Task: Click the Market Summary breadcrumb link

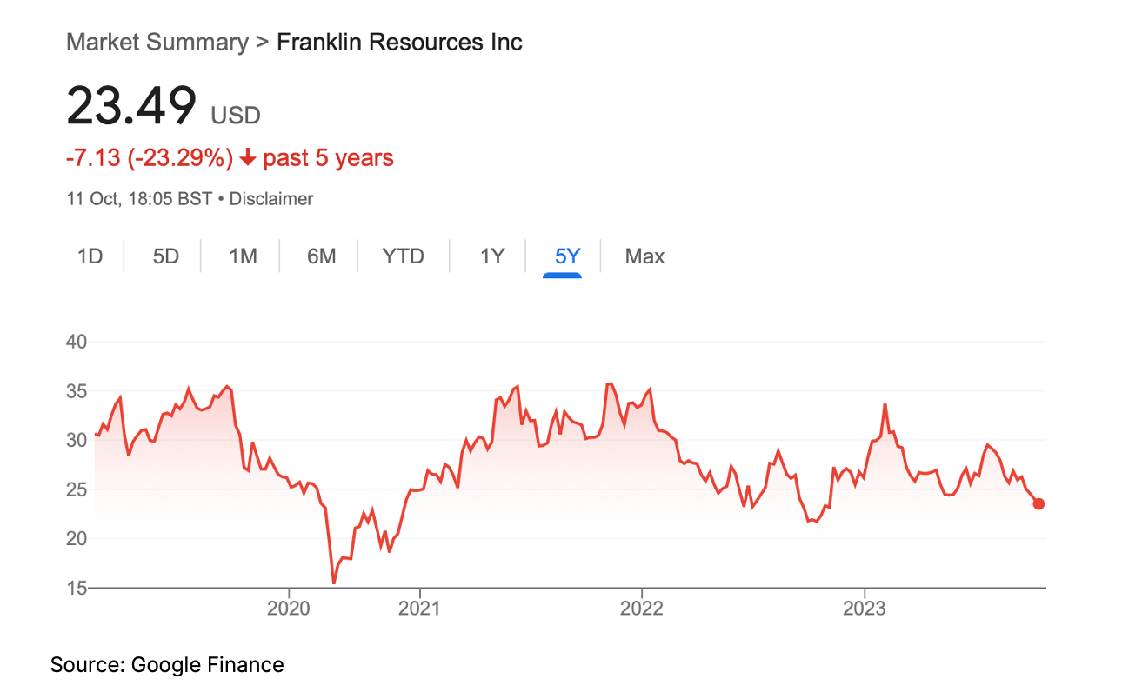Action: click(x=157, y=42)
